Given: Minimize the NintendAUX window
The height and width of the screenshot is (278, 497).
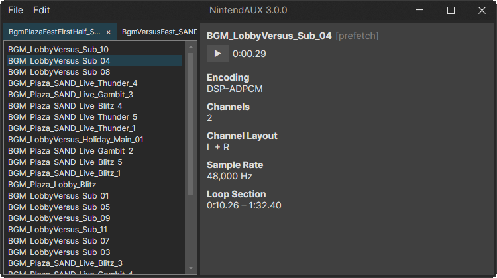Looking at the screenshot, I should tap(419, 10).
